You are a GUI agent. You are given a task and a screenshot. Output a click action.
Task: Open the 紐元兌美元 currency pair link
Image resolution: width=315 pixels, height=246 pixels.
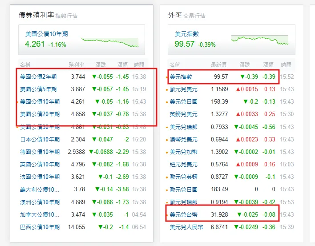tap(183, 164)
